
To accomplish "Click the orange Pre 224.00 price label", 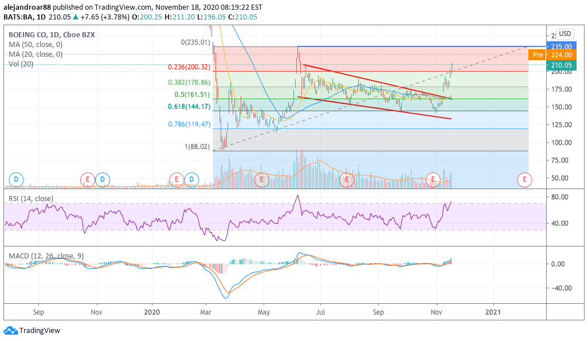I will (x=552, y=55).
